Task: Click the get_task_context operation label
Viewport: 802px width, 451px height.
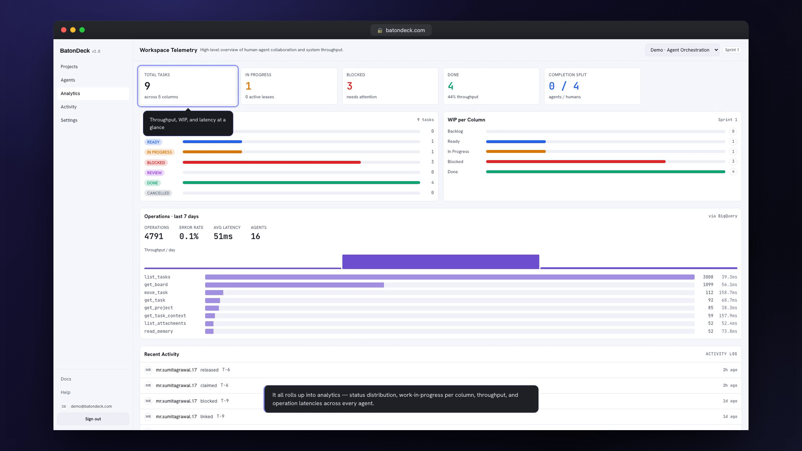Action: 165,316
